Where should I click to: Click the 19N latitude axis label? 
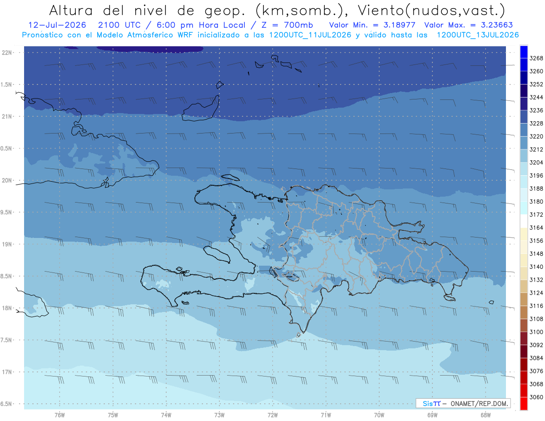pyautogui.click(x=7, y=244)
